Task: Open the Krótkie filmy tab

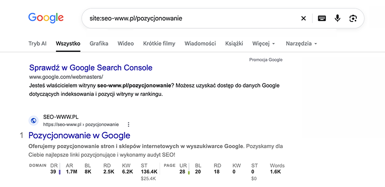Action: [159, 44]
